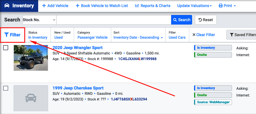Click the search text input field

[114, 20]
